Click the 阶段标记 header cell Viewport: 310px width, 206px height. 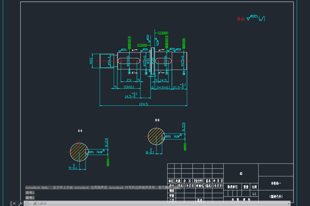[x=232, y=187]
